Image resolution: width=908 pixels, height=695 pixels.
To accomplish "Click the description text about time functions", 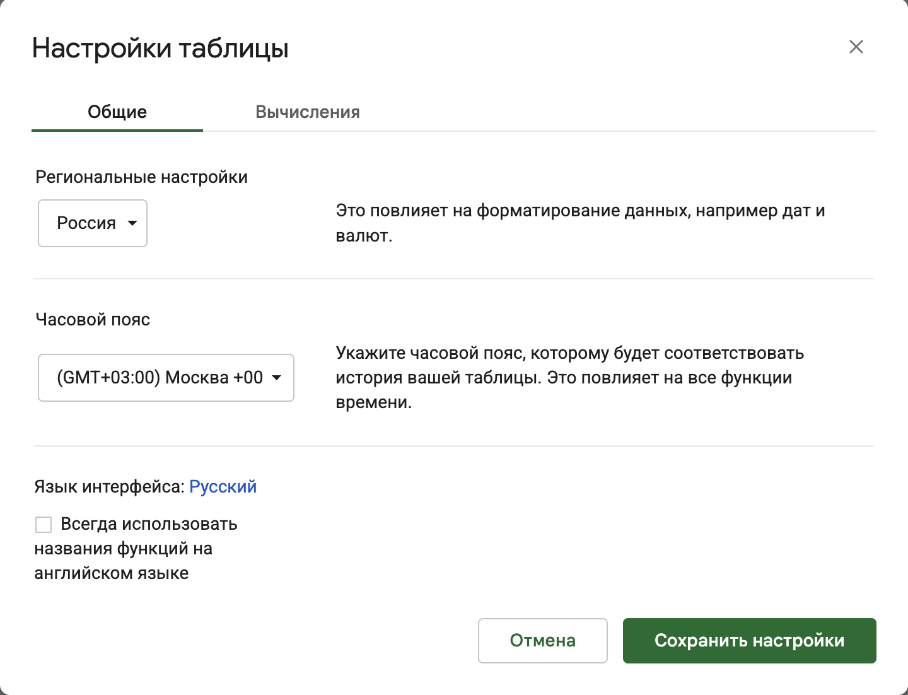I will [x=570, y=378].
